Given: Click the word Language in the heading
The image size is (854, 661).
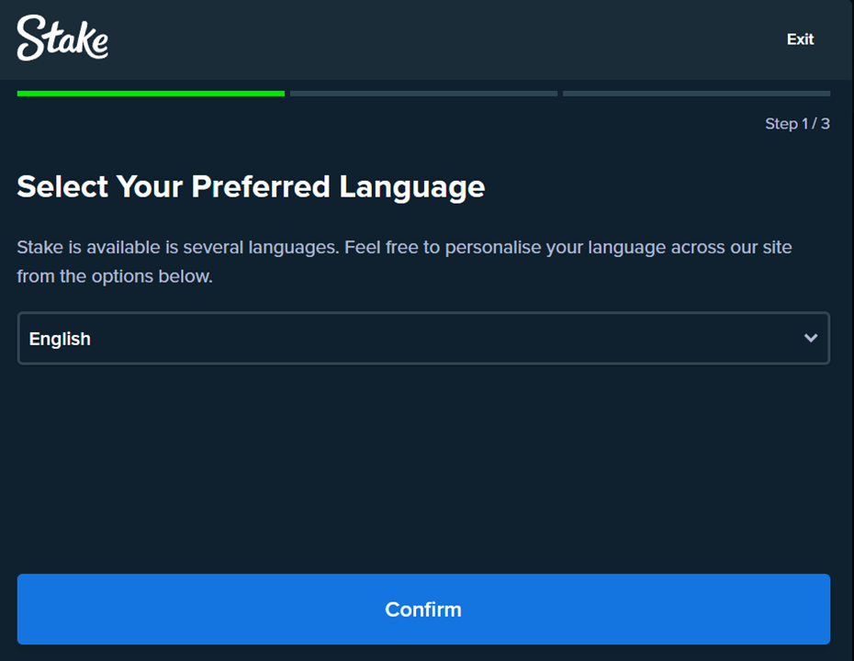Looking at the screenshot, I should pyautogui.click(x=411, y=187).
